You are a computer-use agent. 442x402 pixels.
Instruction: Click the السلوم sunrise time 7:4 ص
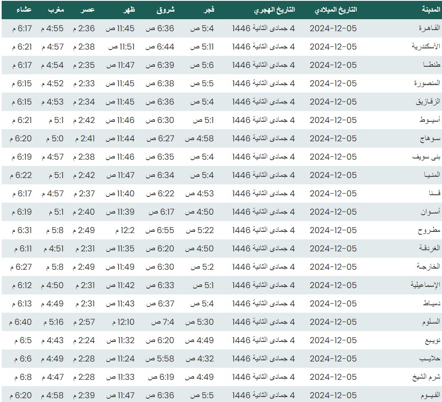point(160,322)
